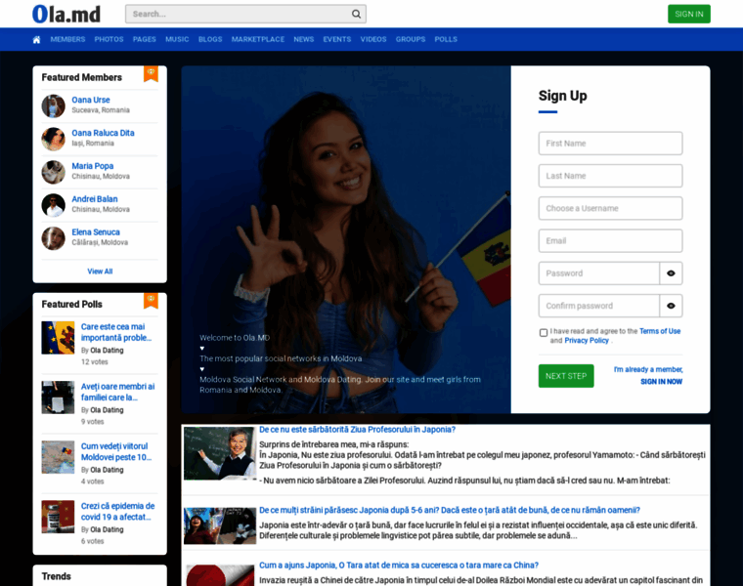The image size is (743, 586).
Task: Click thumbnail for foreigners leaving Japan article
Action: tap(220, 525)
